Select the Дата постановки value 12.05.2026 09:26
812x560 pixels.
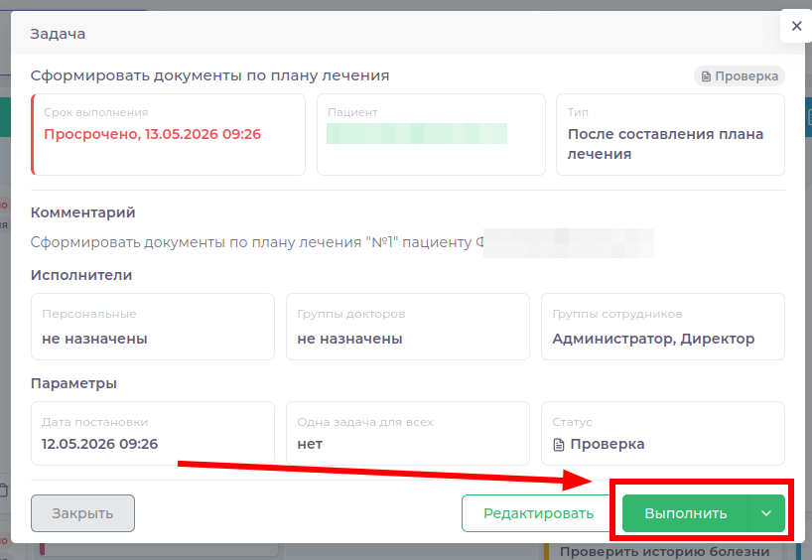tap(100, 444)
